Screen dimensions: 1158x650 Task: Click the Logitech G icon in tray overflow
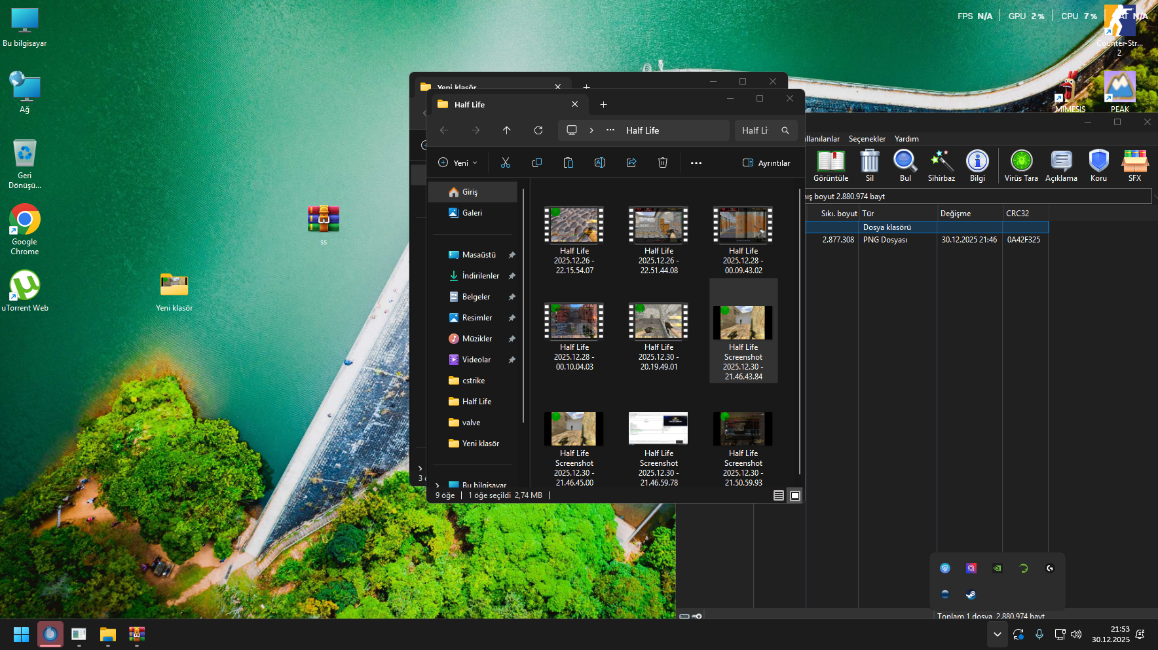coord(1050,568)
